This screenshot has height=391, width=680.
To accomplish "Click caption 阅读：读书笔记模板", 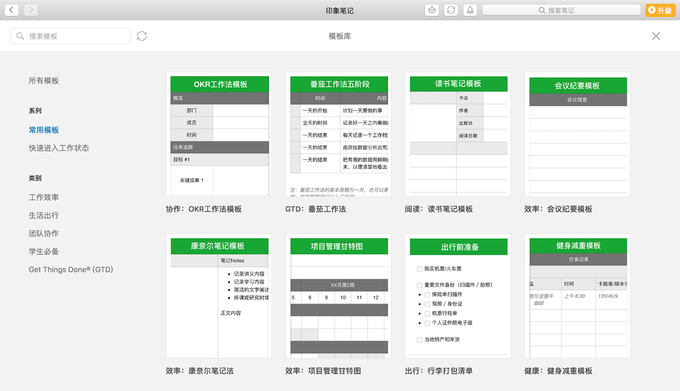I will click(439, 209).
